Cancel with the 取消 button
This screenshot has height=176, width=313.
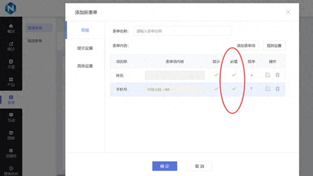200,166
